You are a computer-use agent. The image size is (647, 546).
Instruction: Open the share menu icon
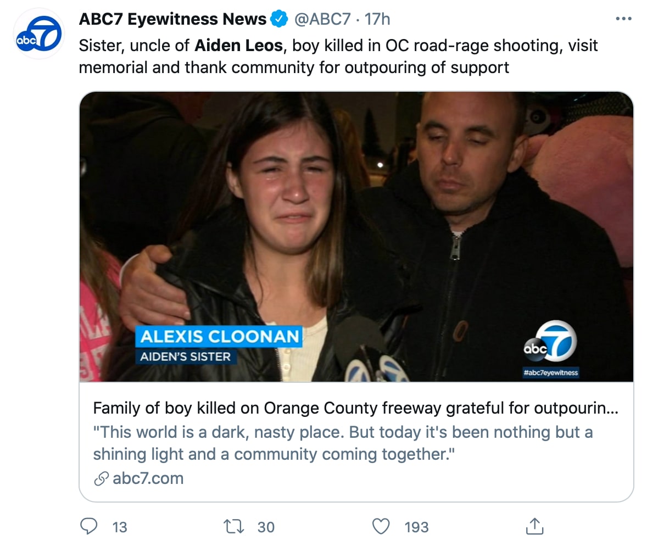(x=534, y=527)
